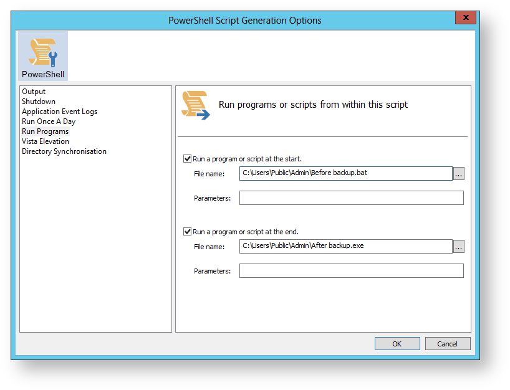Go to Application Event Logs settings
510x390 pixels.
tap(59, 112)
